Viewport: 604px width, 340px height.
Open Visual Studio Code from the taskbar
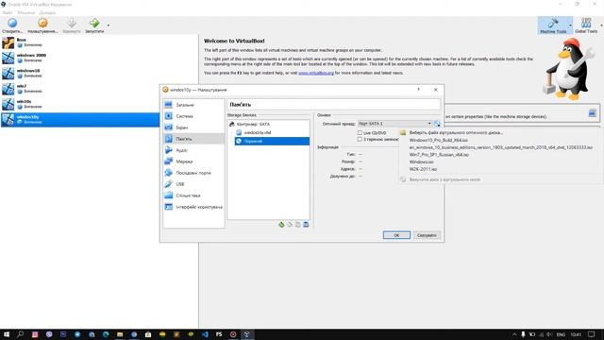click(205, 334)
